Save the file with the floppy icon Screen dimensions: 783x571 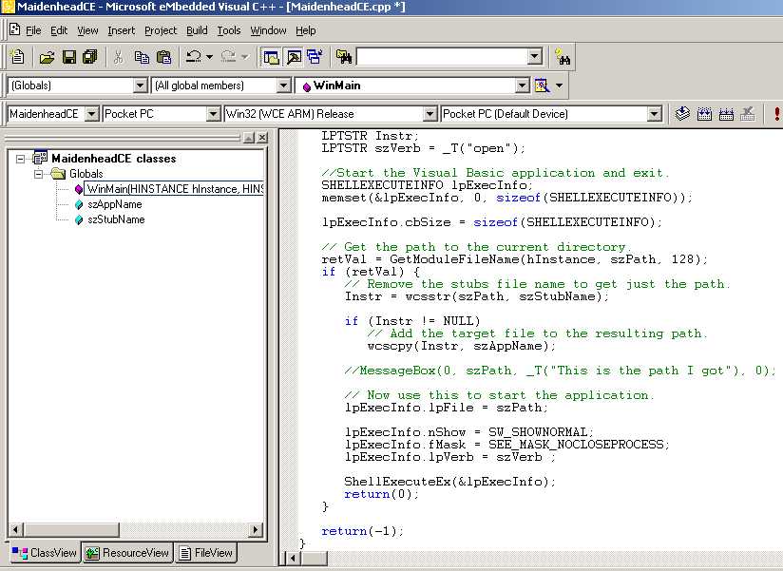[69, 57]
